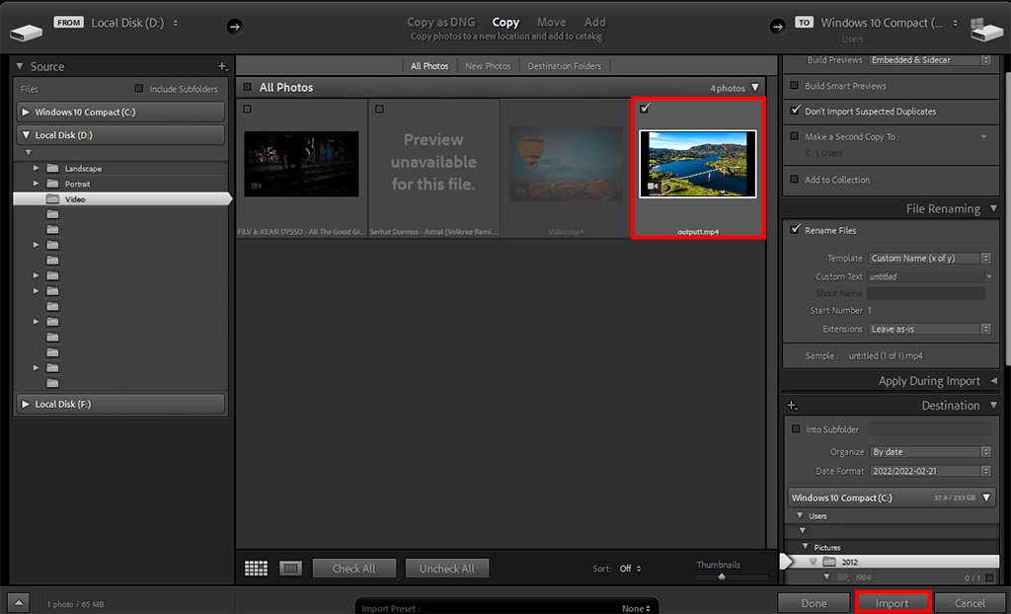Image resolution: width=1011 pixels, height=614 pixels.
Task: Collapse the Source panel
Action: (x=20, y=66)
